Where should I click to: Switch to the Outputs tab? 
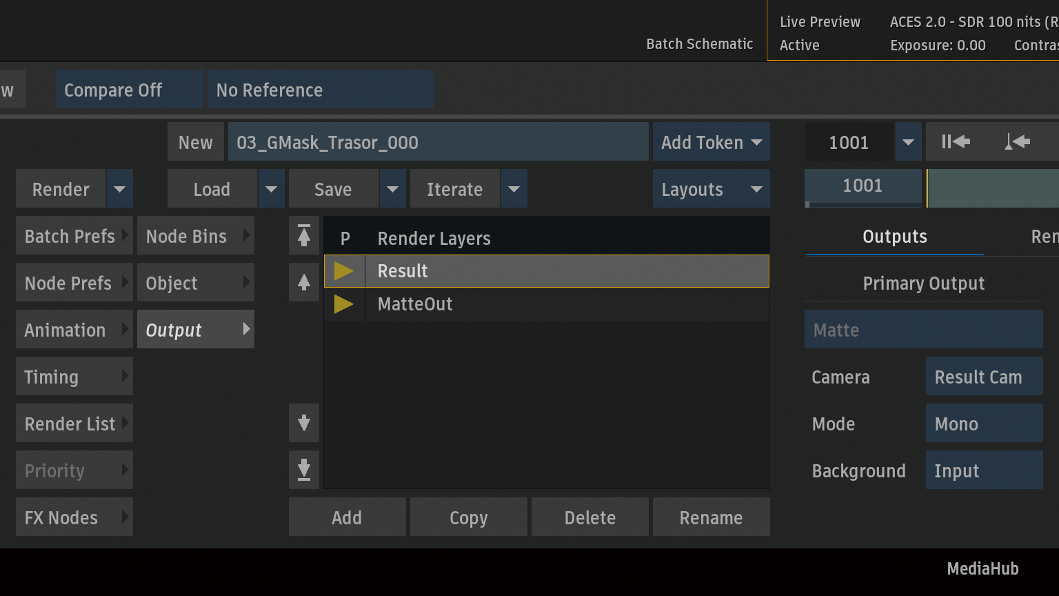point(894,237)
